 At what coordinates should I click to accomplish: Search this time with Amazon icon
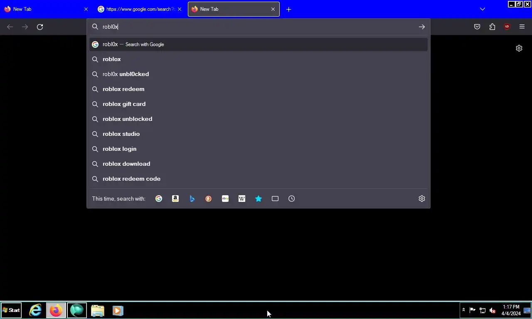point(175,199)
